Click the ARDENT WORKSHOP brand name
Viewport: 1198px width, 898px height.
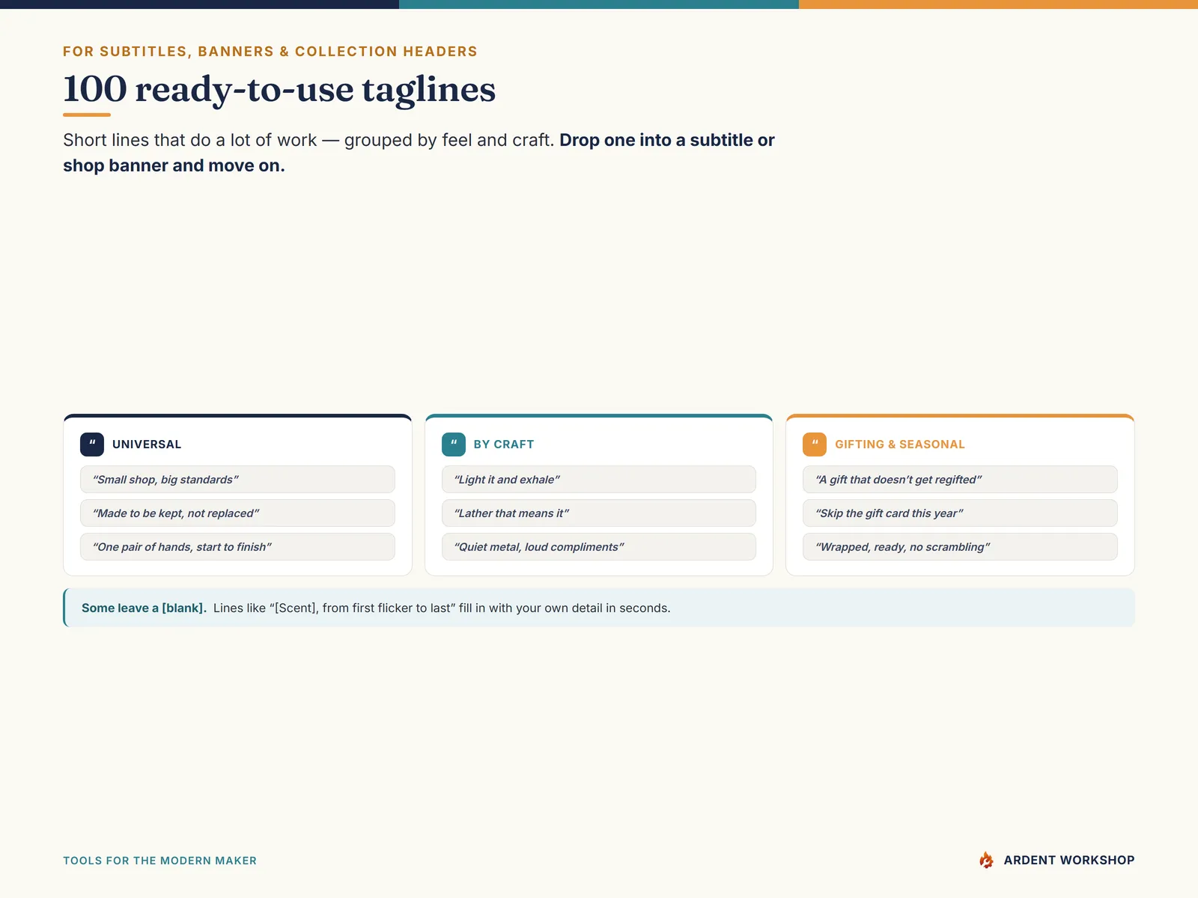(x=1069, y=861)
